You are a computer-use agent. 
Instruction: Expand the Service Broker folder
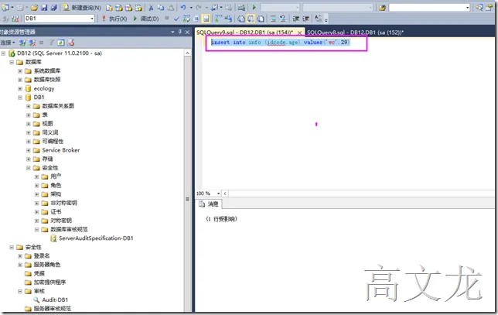pos(29,150)
